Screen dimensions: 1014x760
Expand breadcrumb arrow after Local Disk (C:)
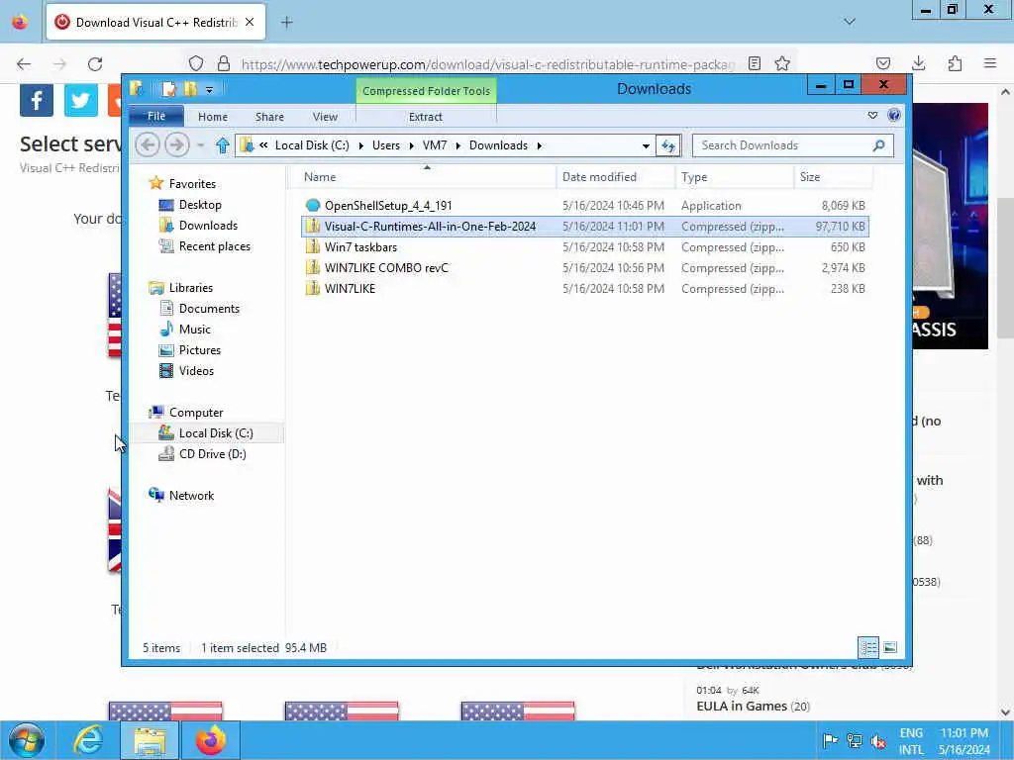pos(360,145)
